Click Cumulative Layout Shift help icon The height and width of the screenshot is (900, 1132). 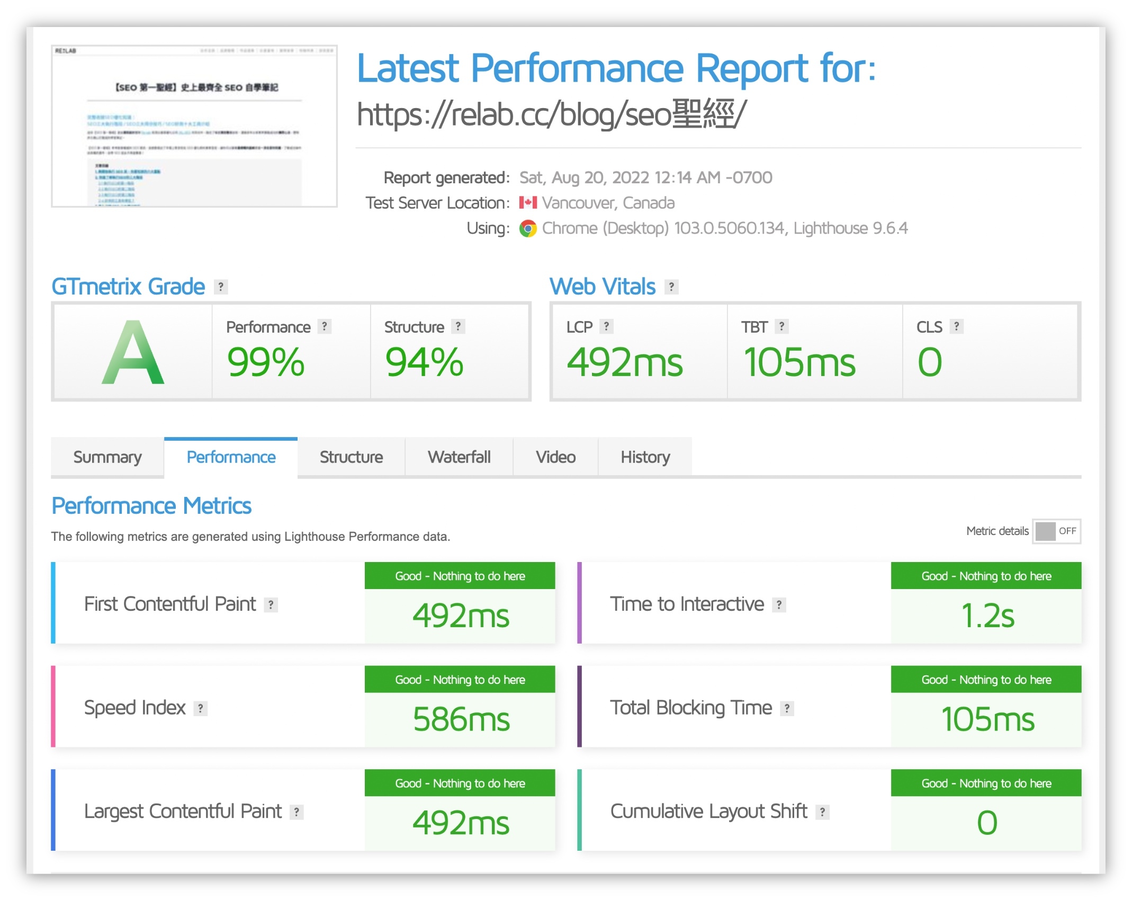[x=822, y=812]
